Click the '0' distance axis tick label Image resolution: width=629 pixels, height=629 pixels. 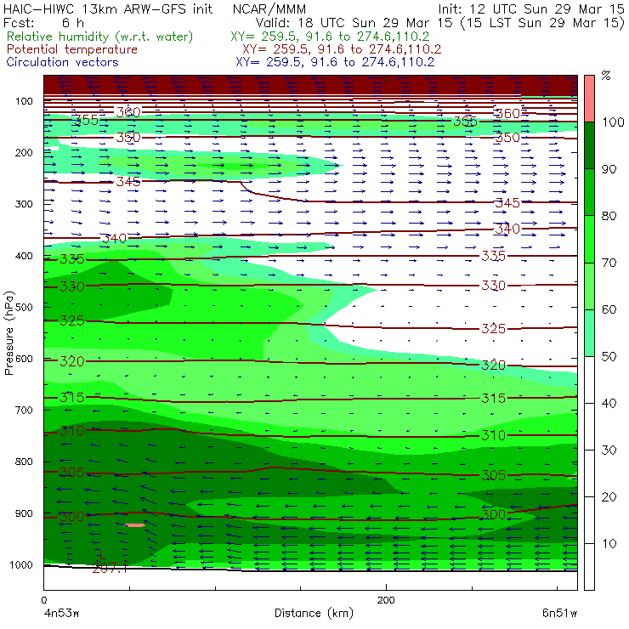43,600
